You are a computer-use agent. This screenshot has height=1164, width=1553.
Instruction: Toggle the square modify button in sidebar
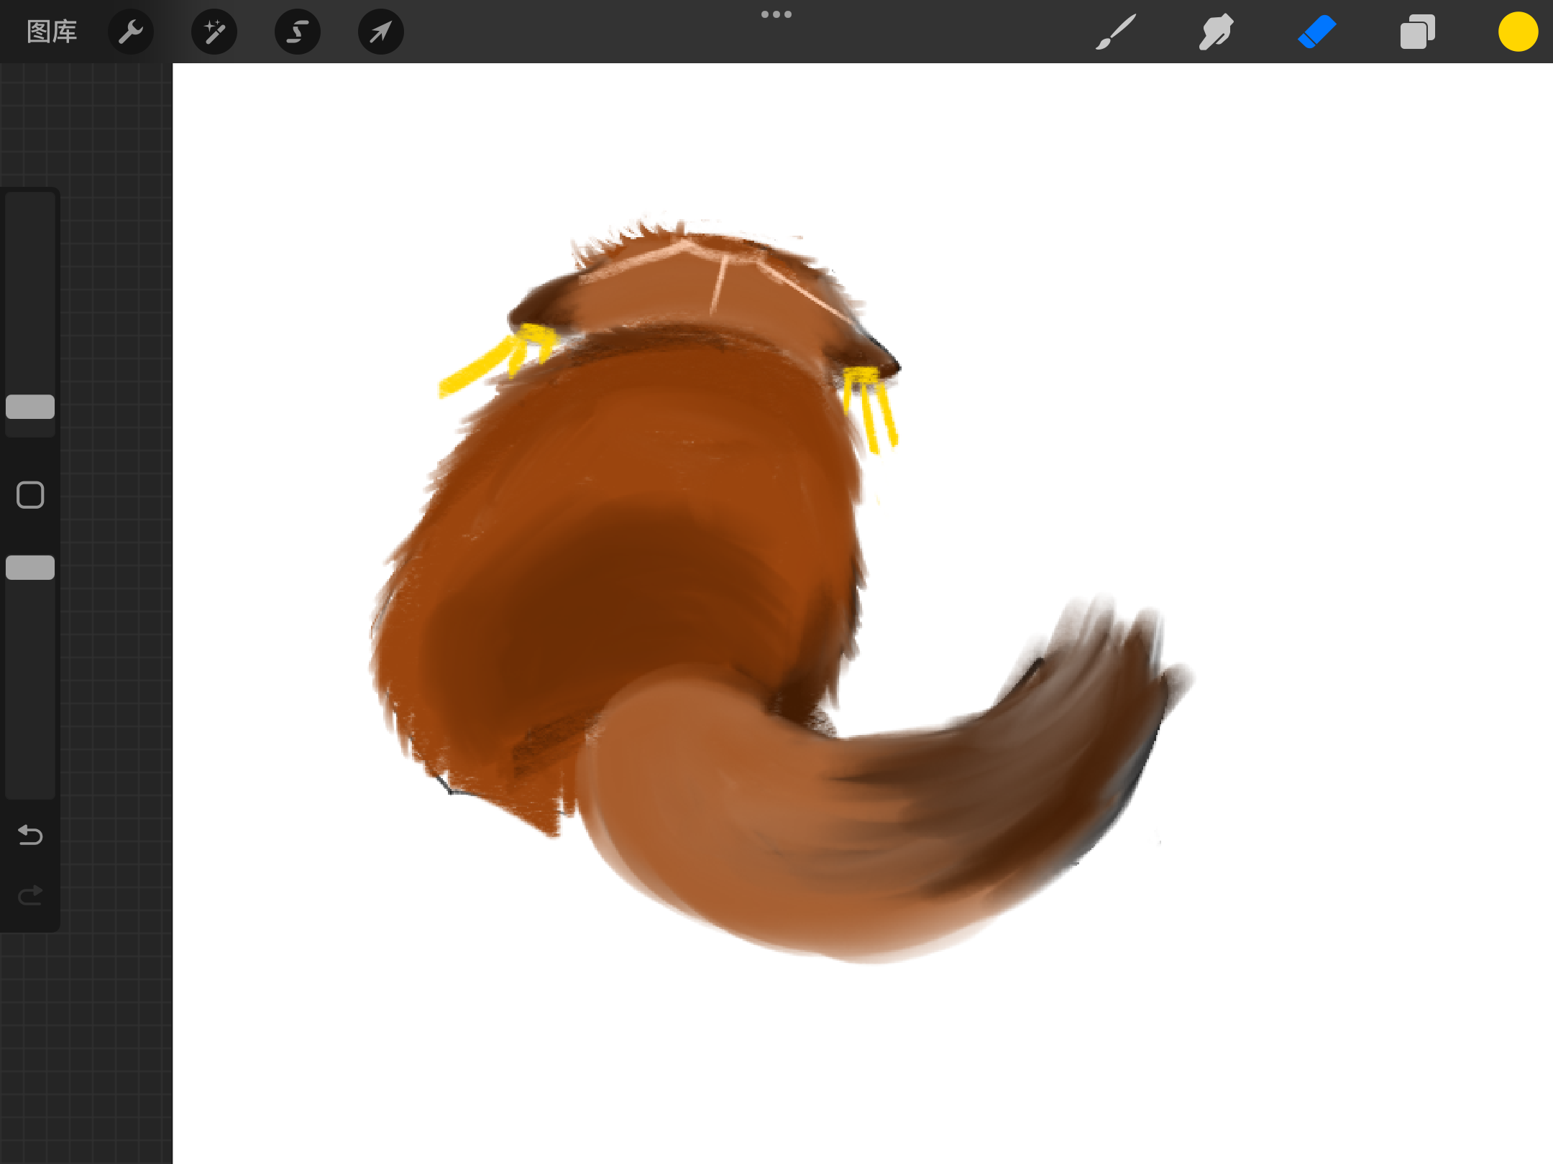[x=30, y=495]
